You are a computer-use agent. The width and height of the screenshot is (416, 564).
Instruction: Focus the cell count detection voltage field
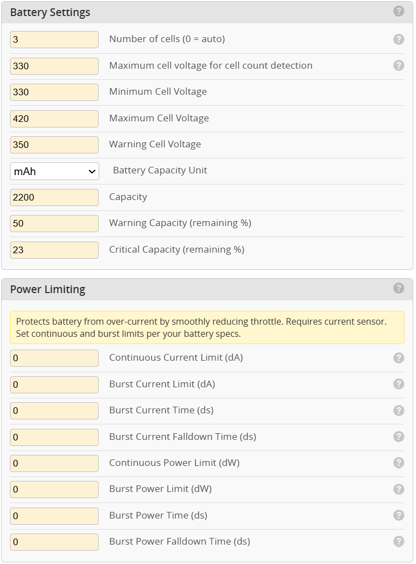pos(54,66)
